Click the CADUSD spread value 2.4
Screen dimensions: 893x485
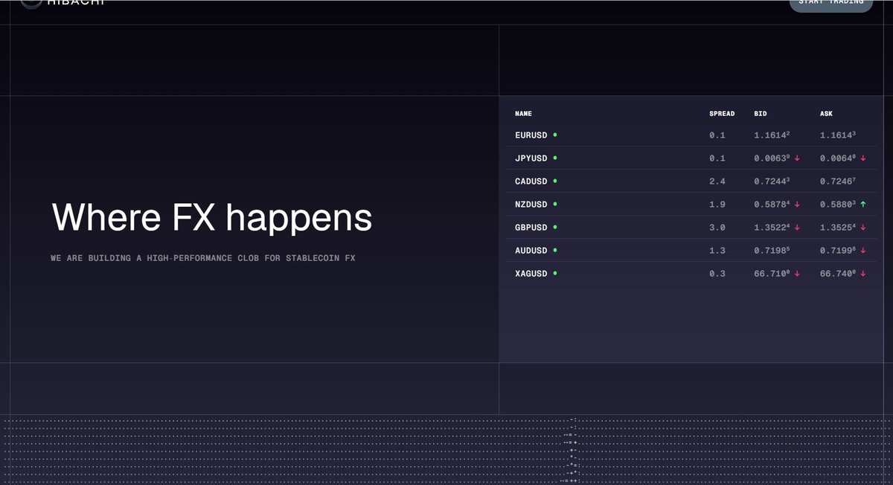(x=717, y=182)
